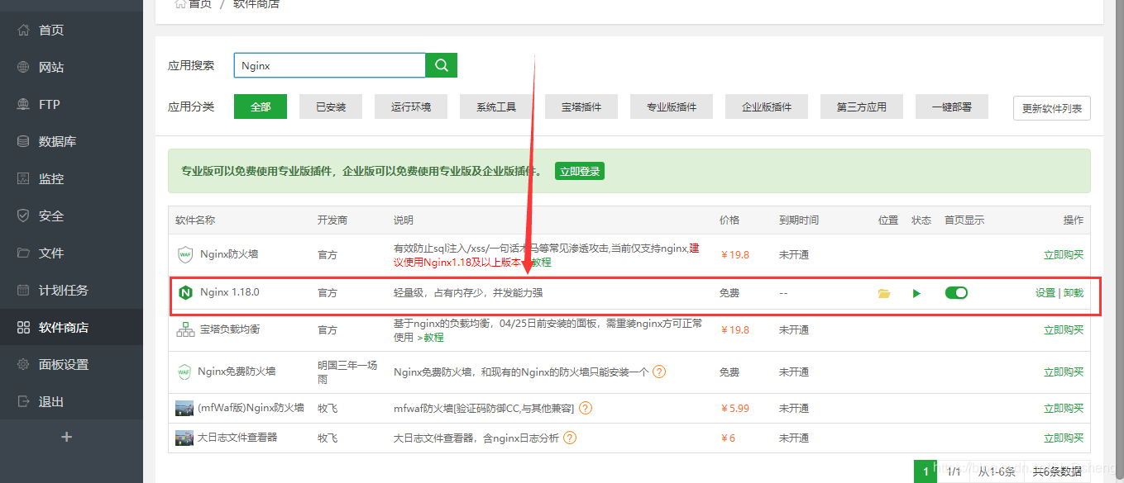
Task: Select the 已安装 category tab
Action: 331,107
